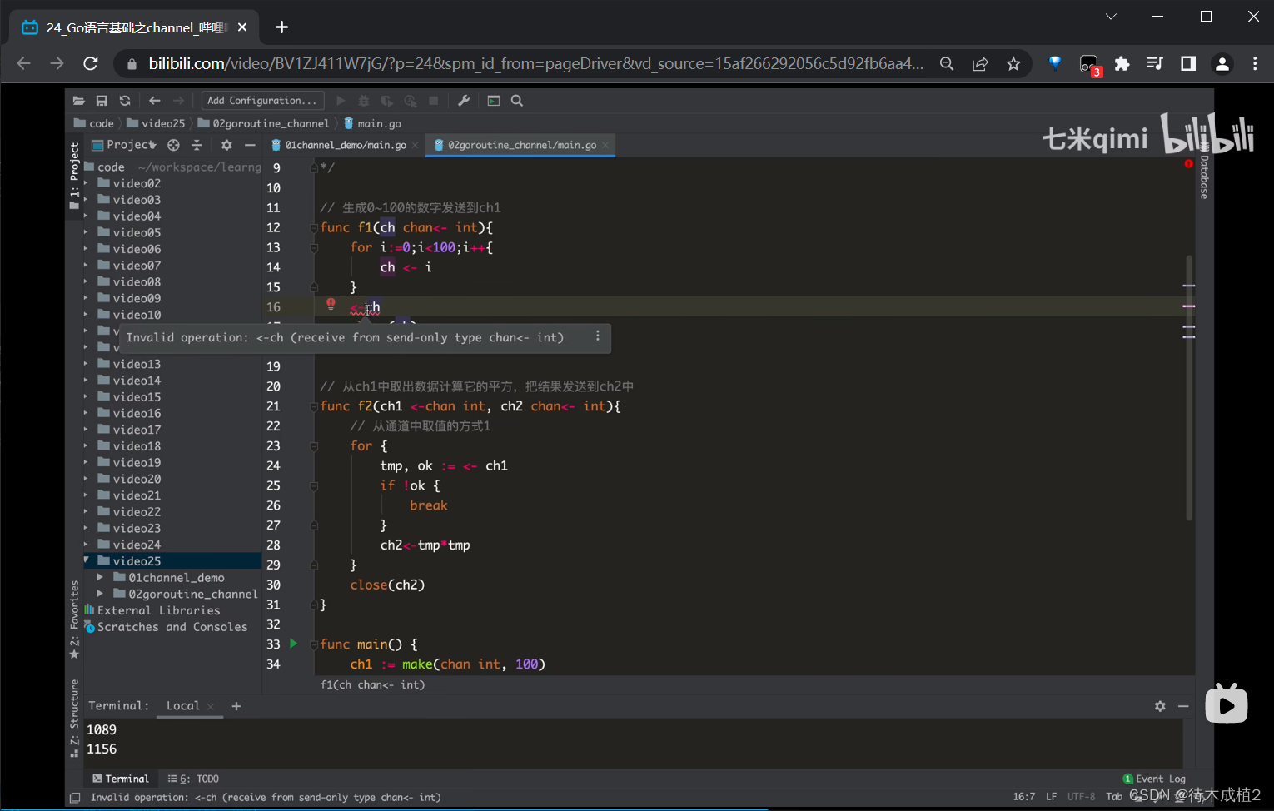The image size is (1274, 811).
Task: Expand the video05 folder
Action: (86, 233)
